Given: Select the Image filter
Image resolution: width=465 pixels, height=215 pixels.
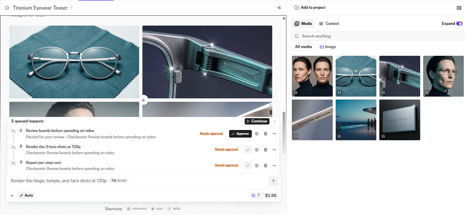Looking at the screenshot, I should click(328, 47).
